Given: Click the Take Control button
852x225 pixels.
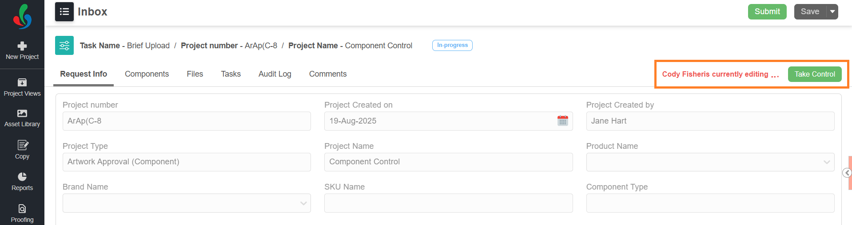Looking at the screenshot, I should (815, 74).
